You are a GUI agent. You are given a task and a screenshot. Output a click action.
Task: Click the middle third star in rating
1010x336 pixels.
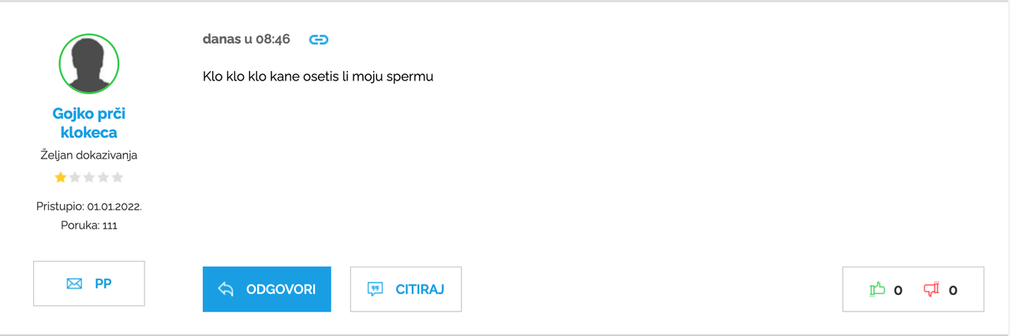click(x=89, y=177)
